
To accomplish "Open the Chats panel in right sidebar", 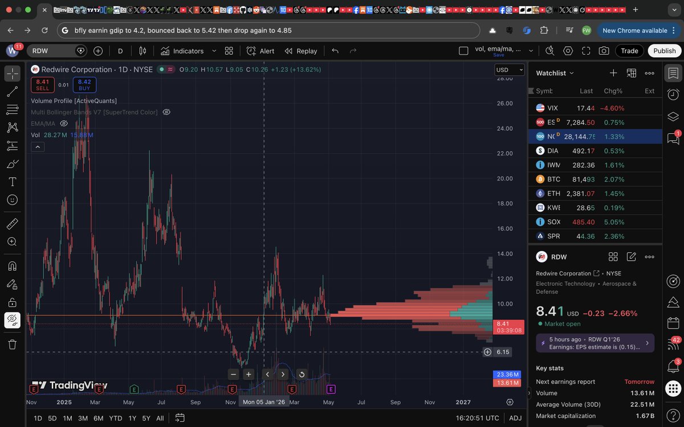I will pos(673,138).
